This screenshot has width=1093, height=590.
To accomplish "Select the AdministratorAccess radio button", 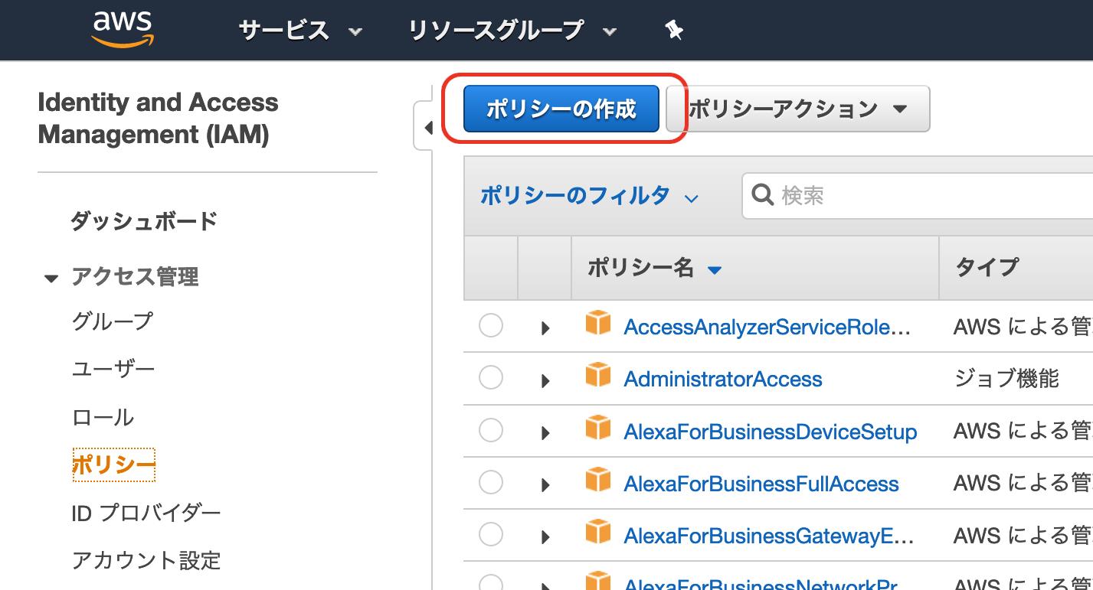I will (490, 377).
